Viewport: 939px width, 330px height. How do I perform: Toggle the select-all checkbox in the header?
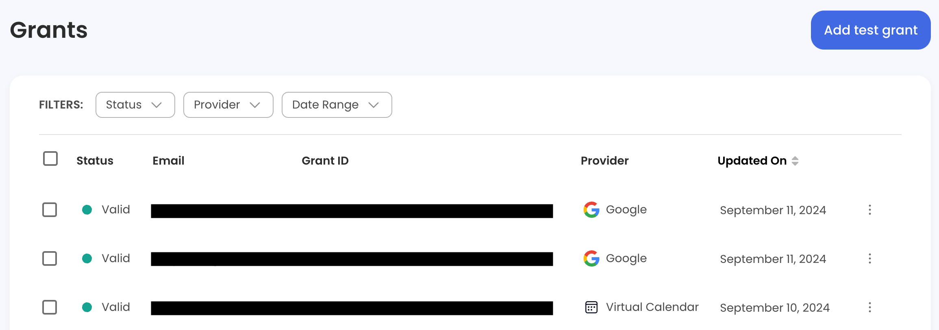click(50, 158)
